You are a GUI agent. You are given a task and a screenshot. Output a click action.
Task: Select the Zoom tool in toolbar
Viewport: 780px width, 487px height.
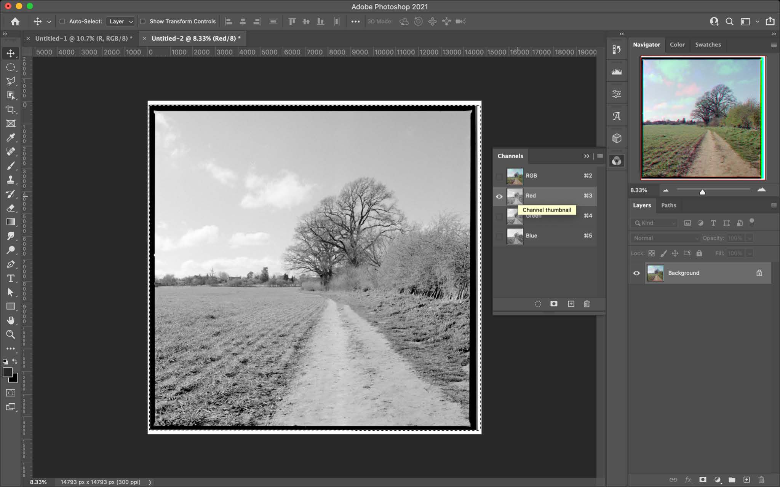pyautogui.click(x=11, y=334)
